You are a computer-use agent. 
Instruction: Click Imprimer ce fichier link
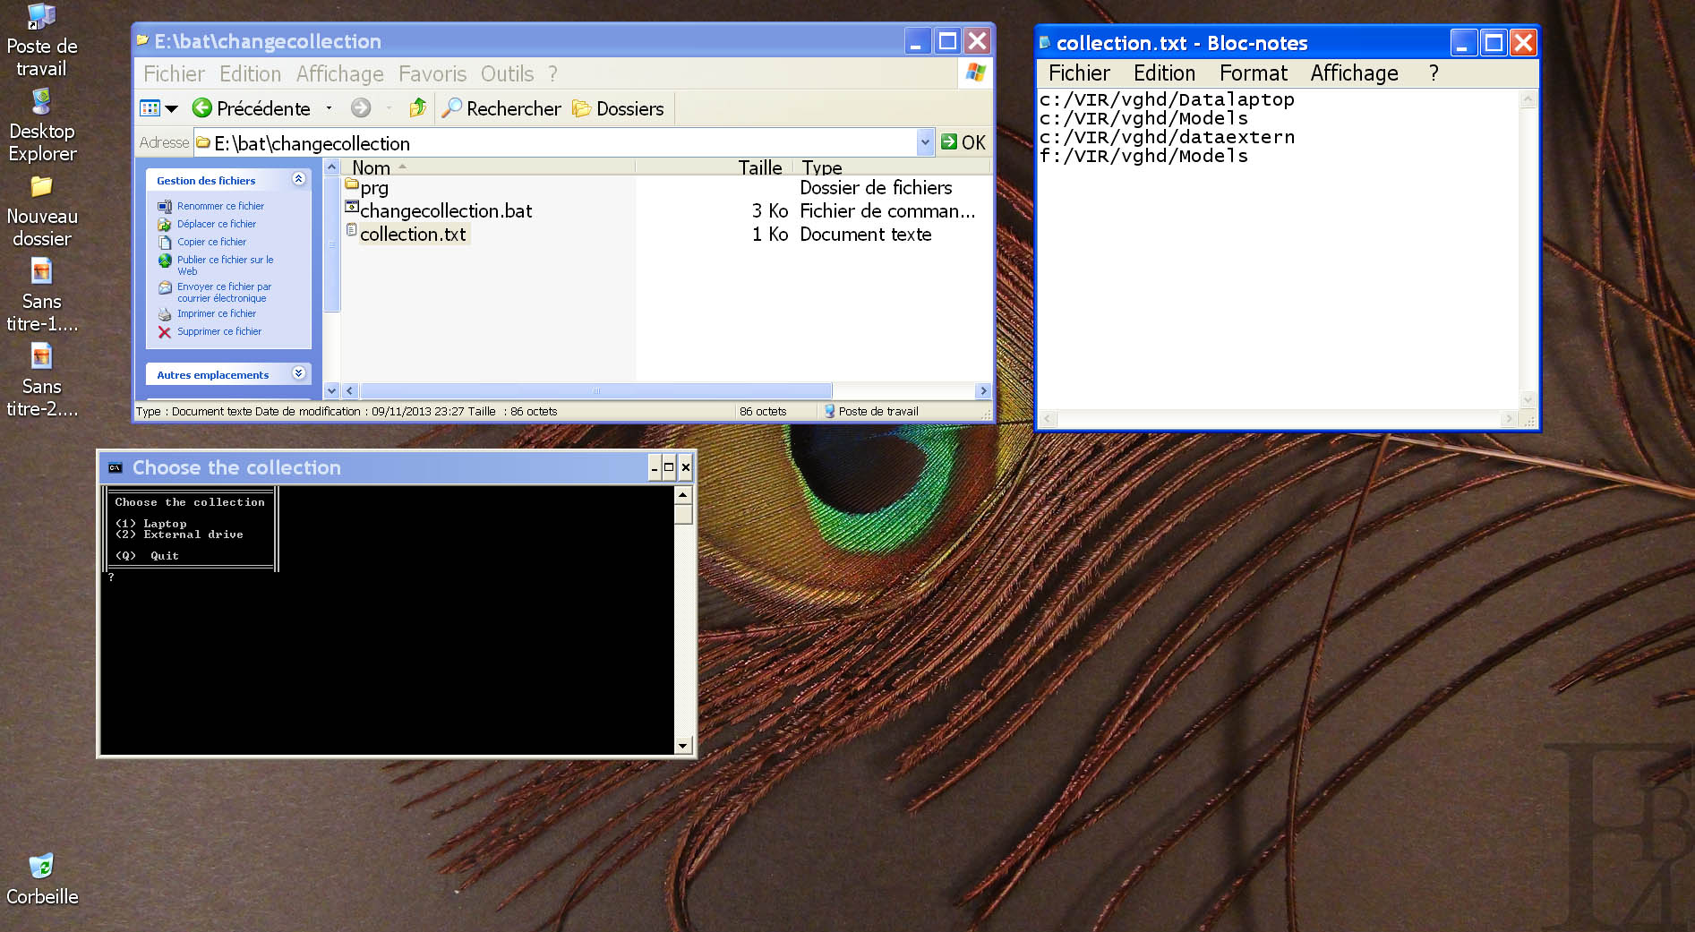tap(217, 313)
